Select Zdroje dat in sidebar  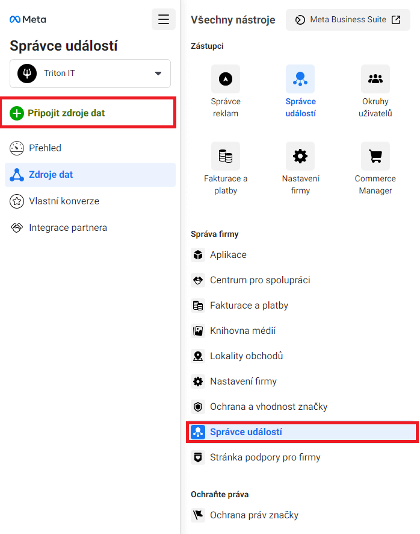coord(51,175)
